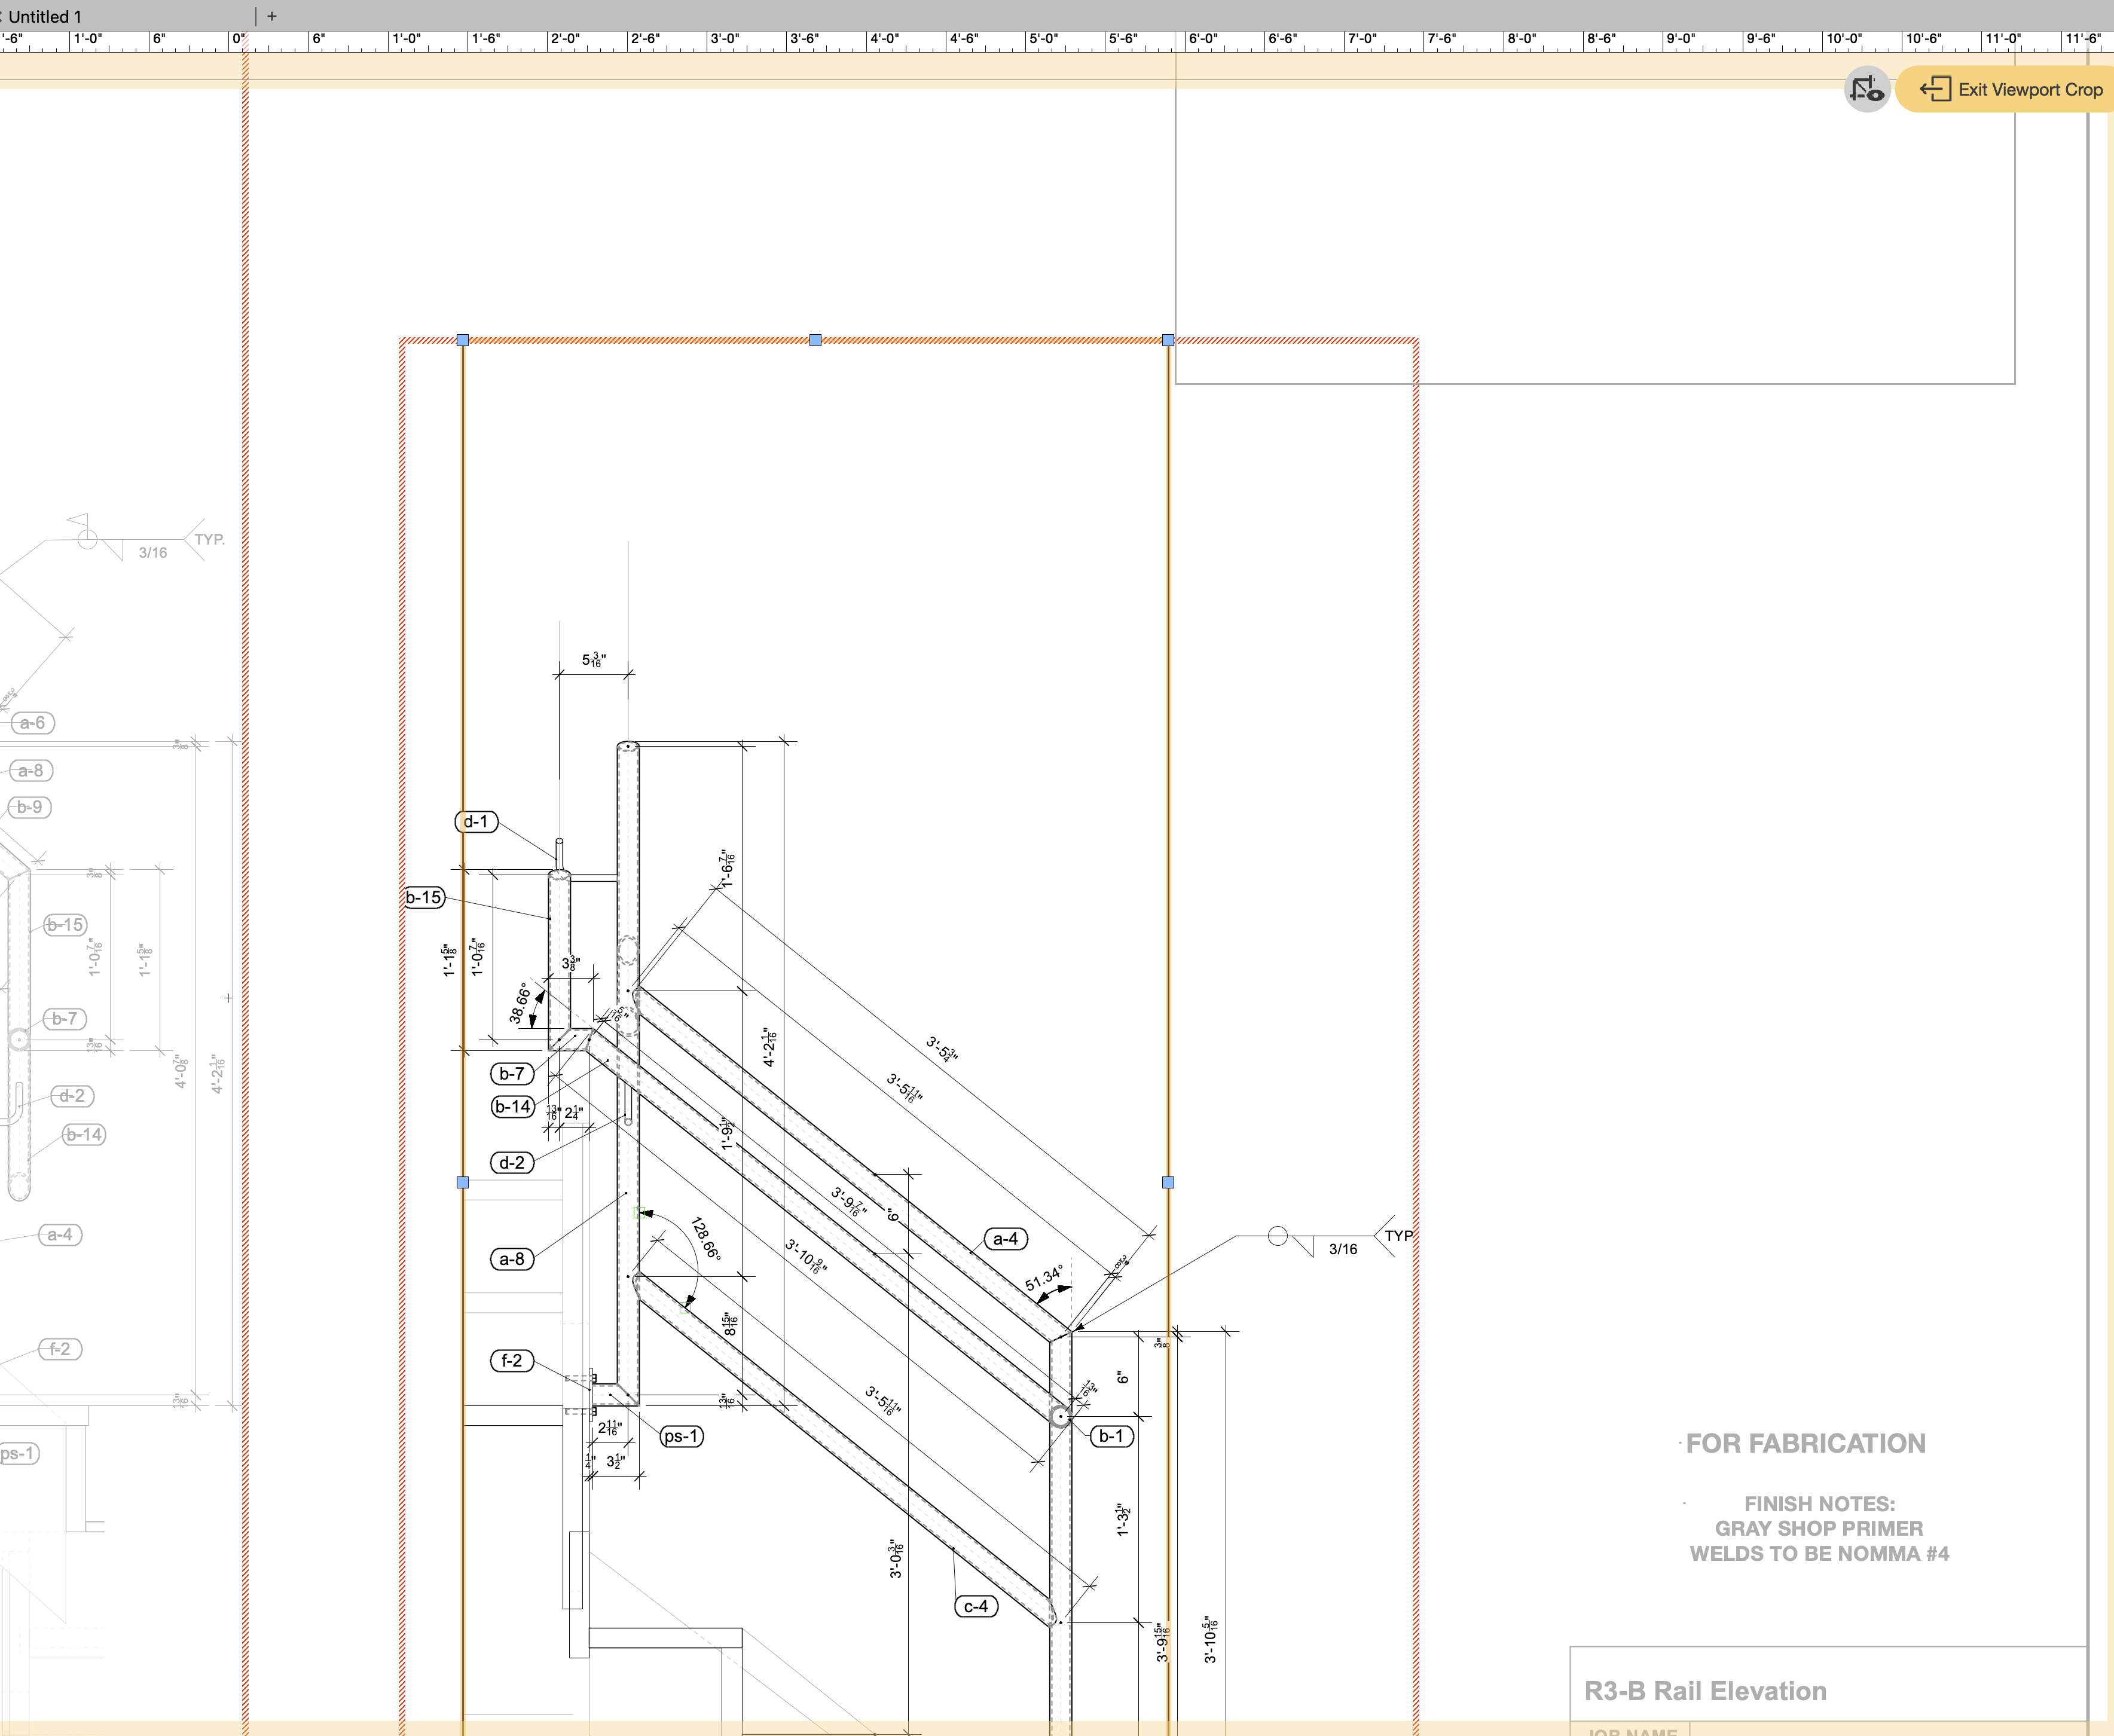Select the a-4 callout bubble
Image resolution: width=2114 pixels, height=1736 pixels.
(1005, 1239)
